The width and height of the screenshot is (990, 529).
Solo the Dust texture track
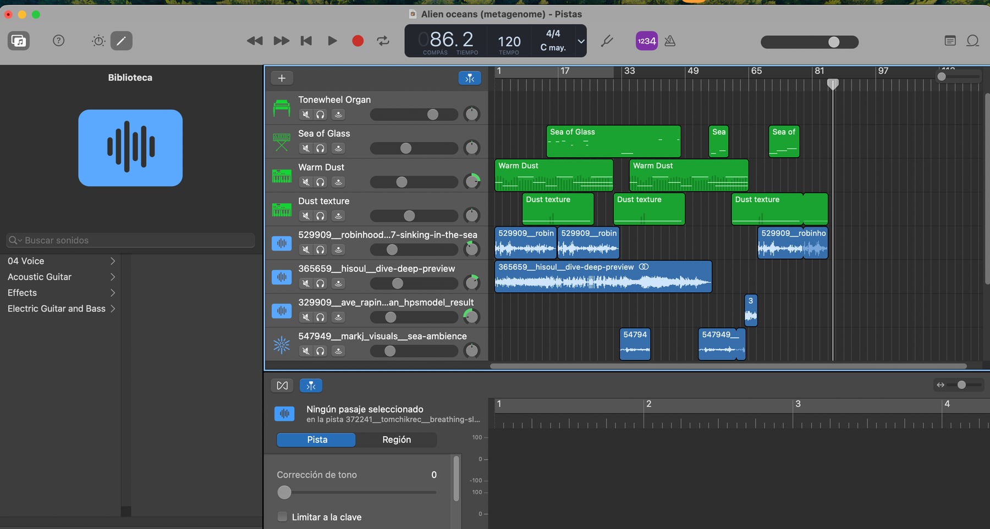[321, 216]
